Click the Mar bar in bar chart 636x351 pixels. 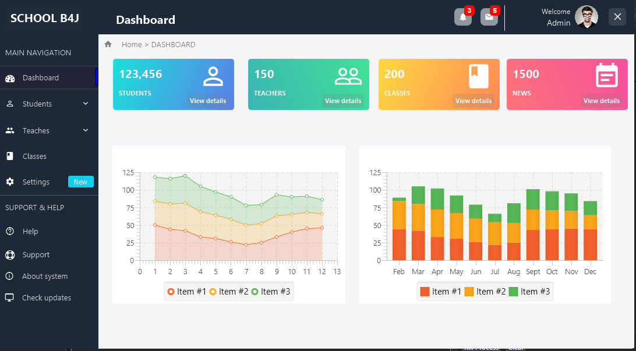pos(418,224)
